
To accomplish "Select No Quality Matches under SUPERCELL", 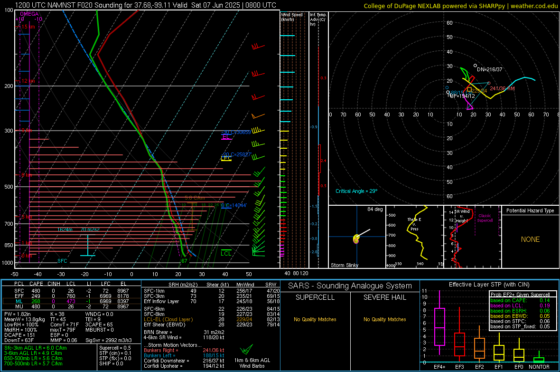I will click(315, 319).
